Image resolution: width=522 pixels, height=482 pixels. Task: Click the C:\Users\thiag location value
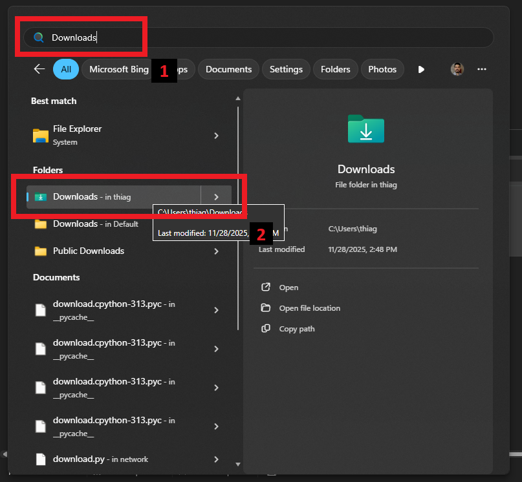(x=353, y=229)
